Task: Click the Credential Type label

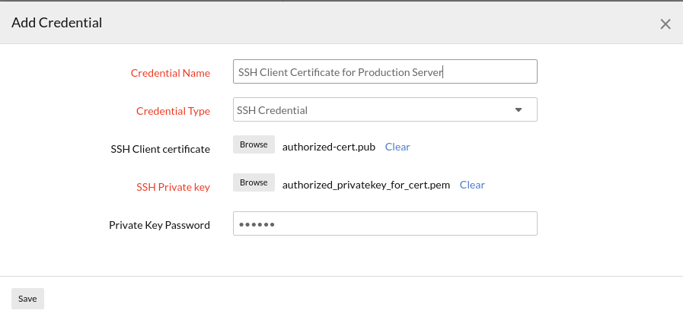Action: point(173,111)
